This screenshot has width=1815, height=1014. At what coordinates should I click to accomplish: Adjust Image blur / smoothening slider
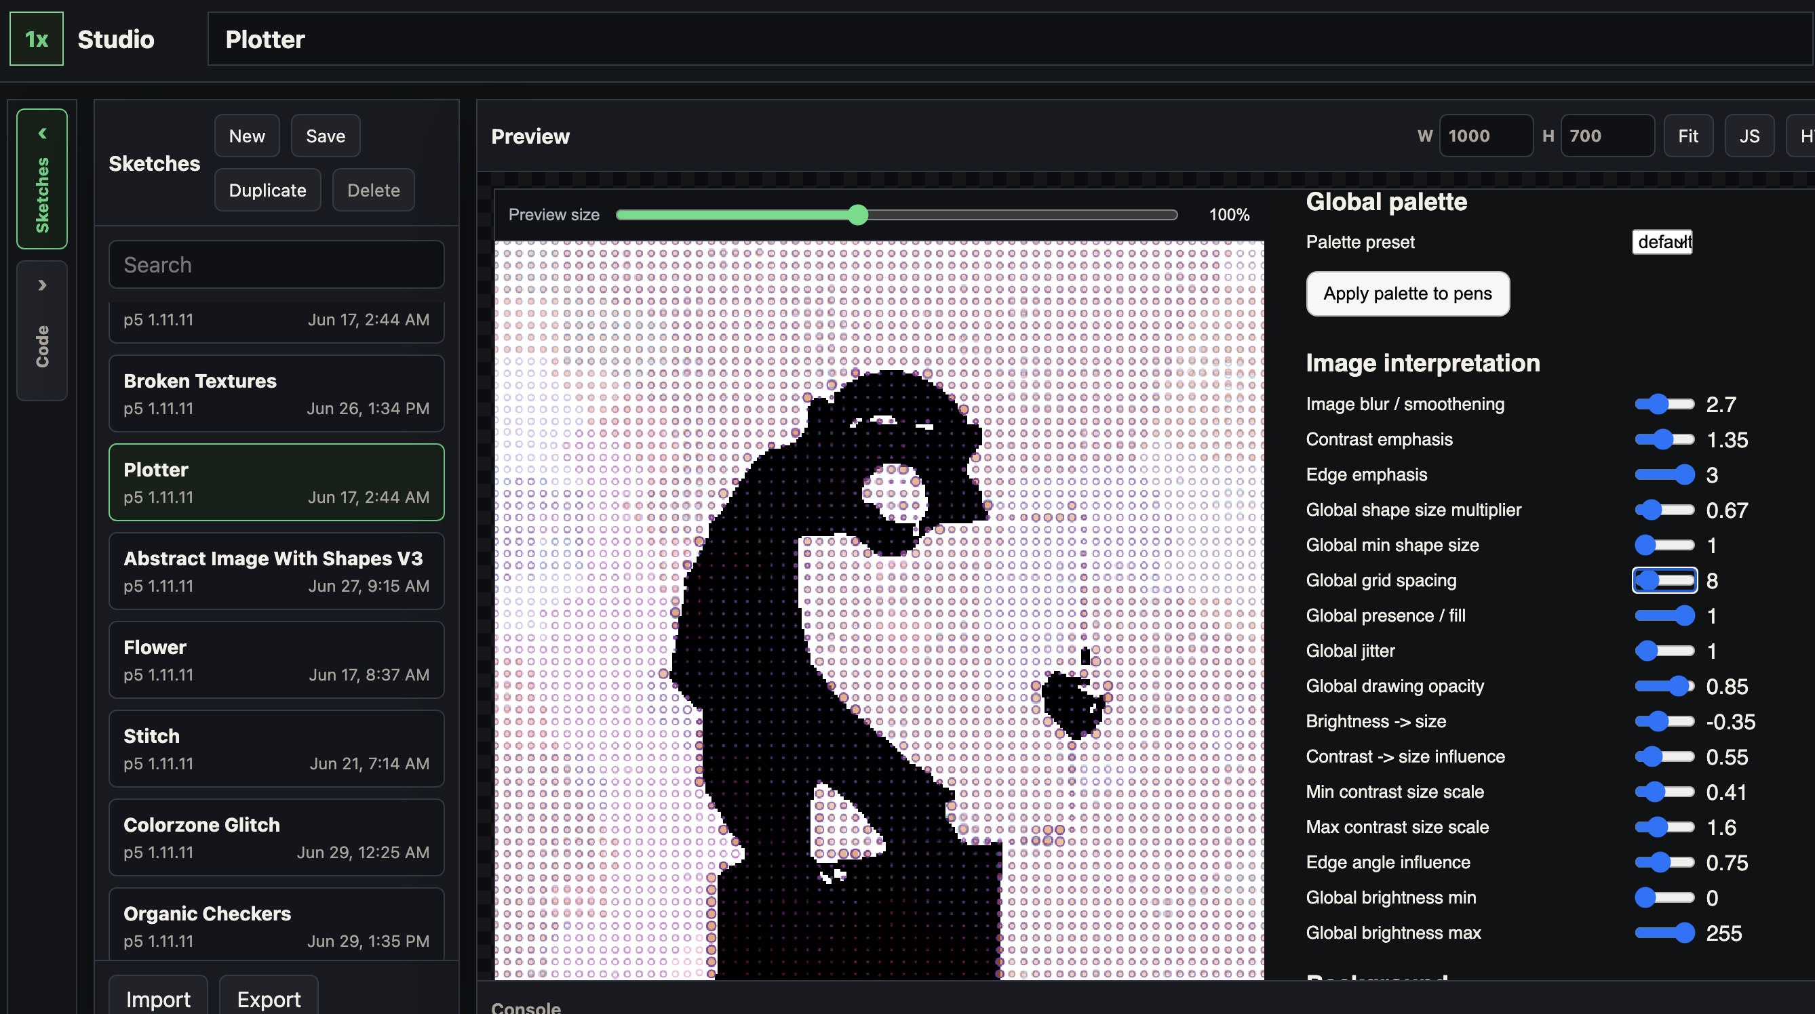click(1664, 404)
